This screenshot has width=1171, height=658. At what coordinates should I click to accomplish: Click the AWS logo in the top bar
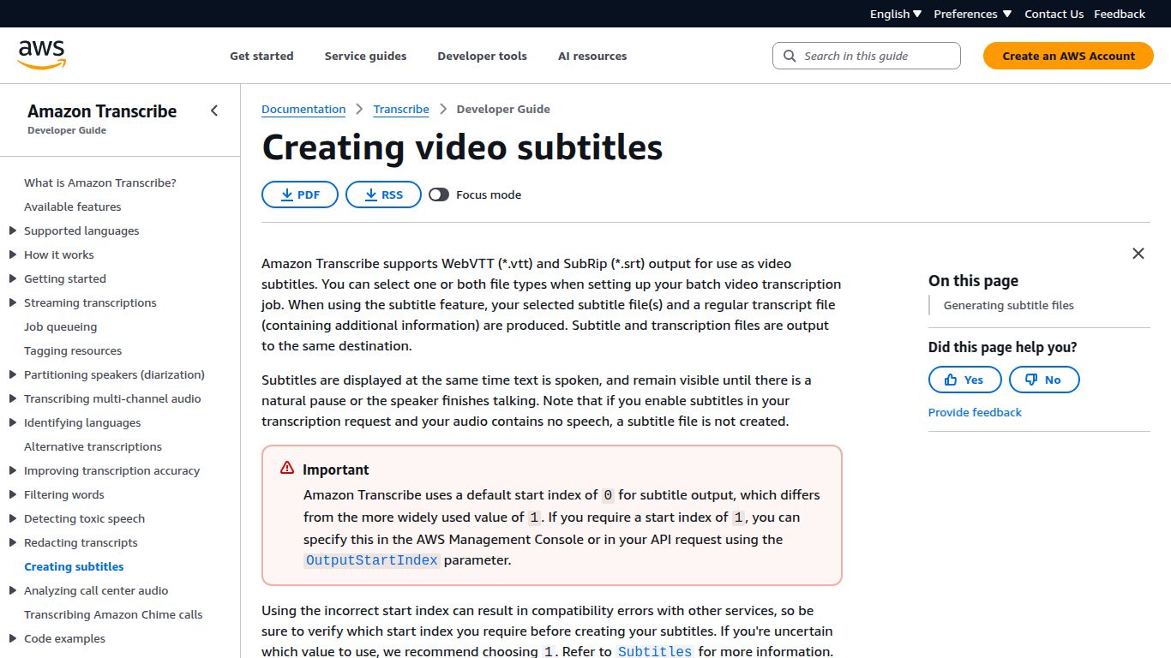point(40,54)
